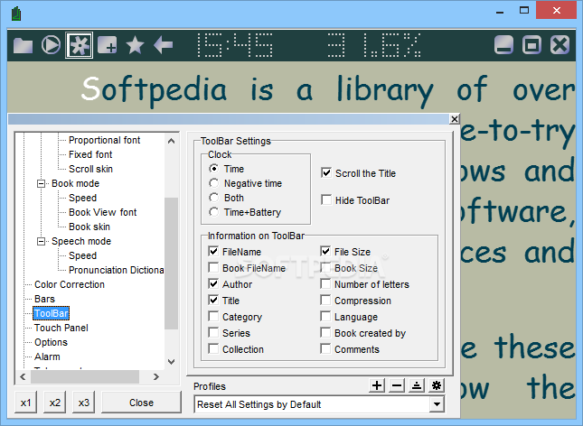Click the profile save icon beside minus
Image resolution: width=583 pixels, height=426 pixels.
tap(417, 385)
